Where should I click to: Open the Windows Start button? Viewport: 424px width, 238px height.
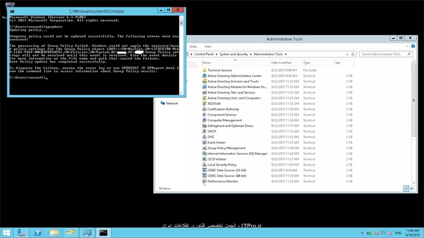point(6,232)
